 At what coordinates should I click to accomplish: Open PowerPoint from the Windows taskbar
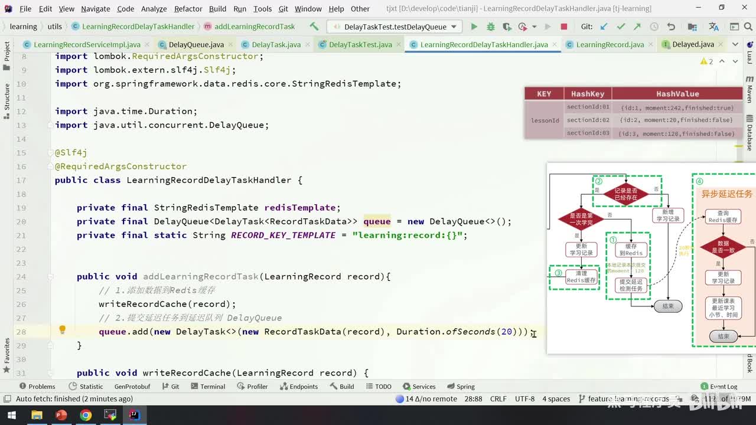coord(61,415)
